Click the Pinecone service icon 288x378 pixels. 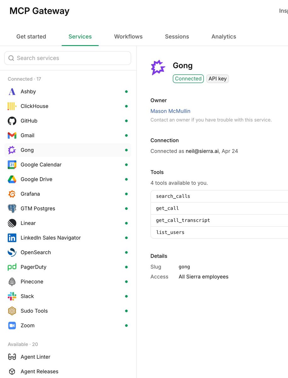click(12, 282)
